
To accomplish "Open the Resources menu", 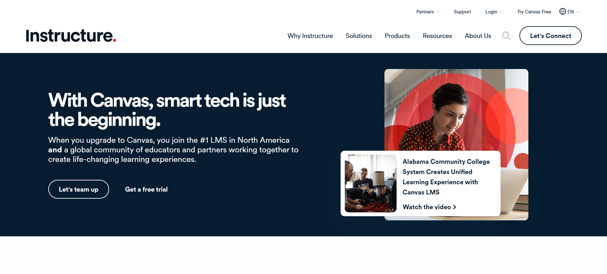I will (437, 36).
